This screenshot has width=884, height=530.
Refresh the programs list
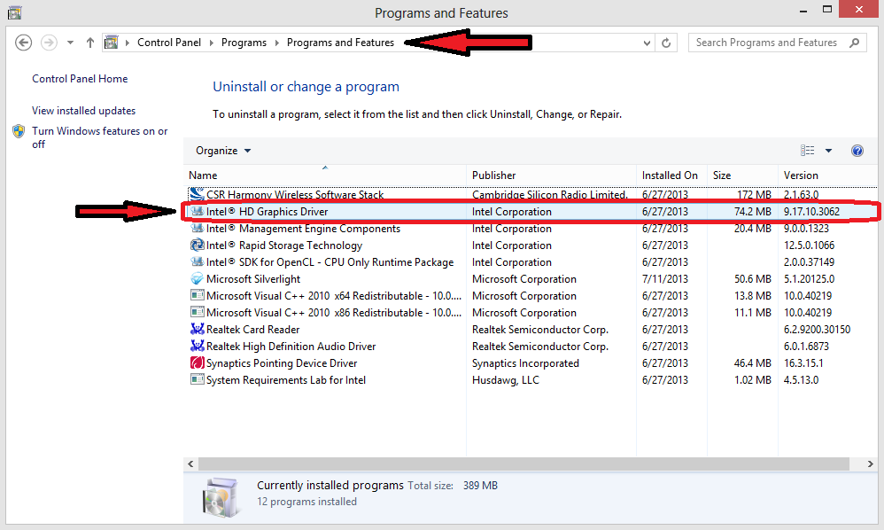666,43
